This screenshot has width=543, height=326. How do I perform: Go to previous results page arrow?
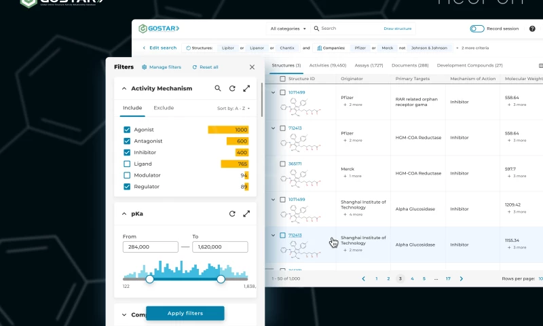[x=363, y=278]
